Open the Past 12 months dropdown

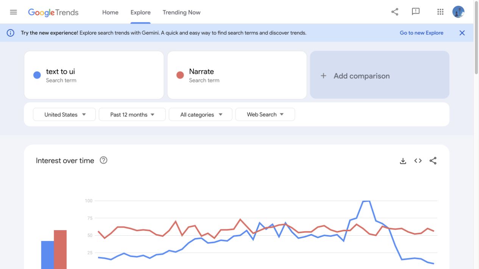click(132, 114)
